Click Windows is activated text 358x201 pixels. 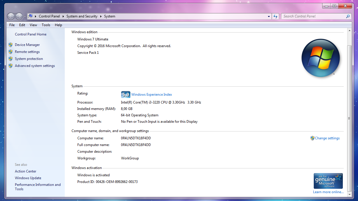(x=93, y=175)
